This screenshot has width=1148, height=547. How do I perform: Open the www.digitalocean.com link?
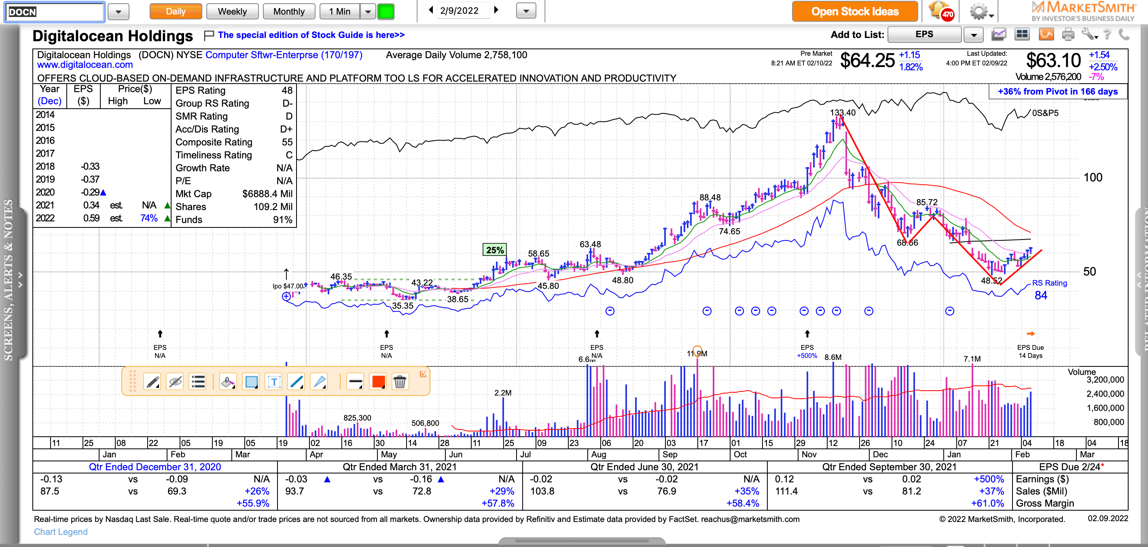(85, 65)
